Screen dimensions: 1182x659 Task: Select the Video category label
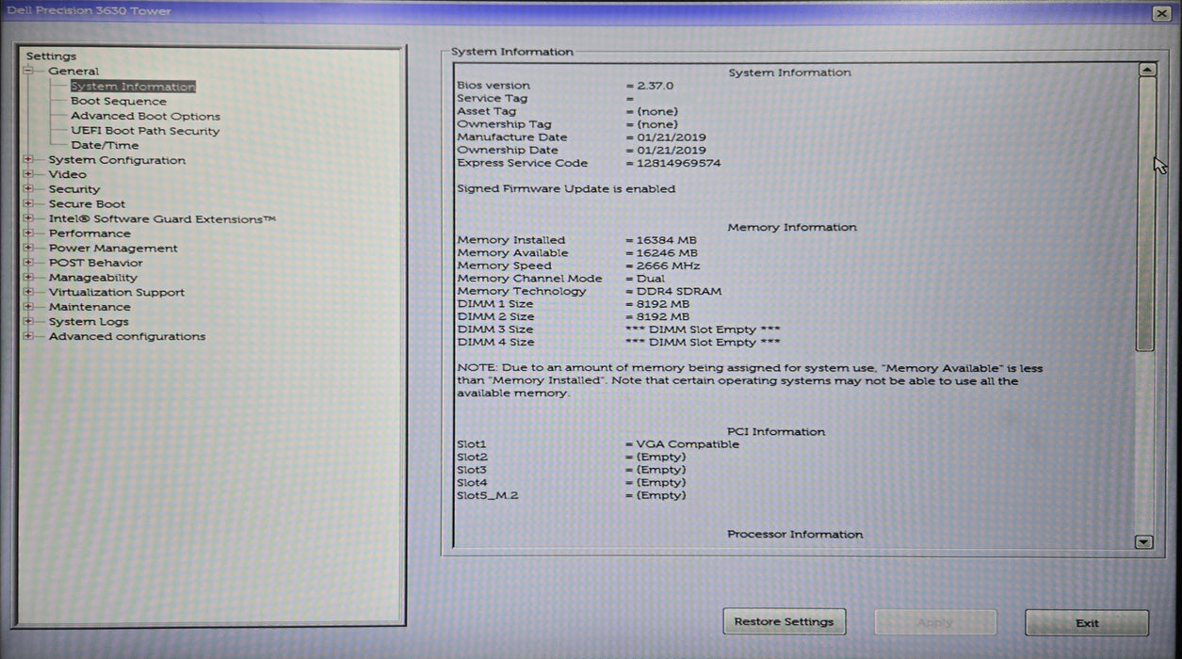click(68, 174)
